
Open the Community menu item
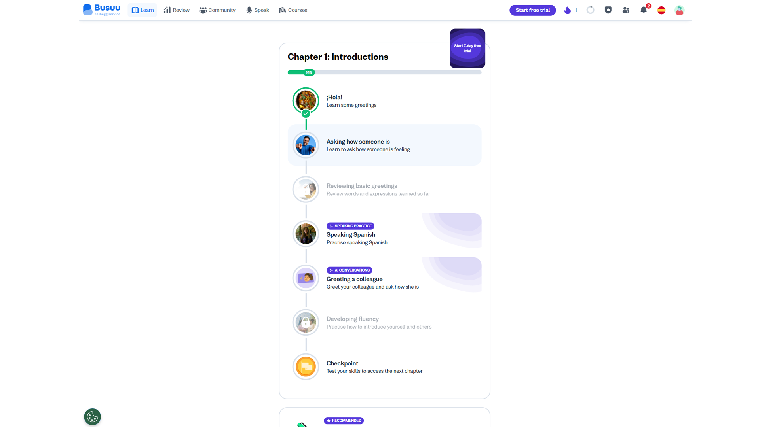tap(217, 10)
